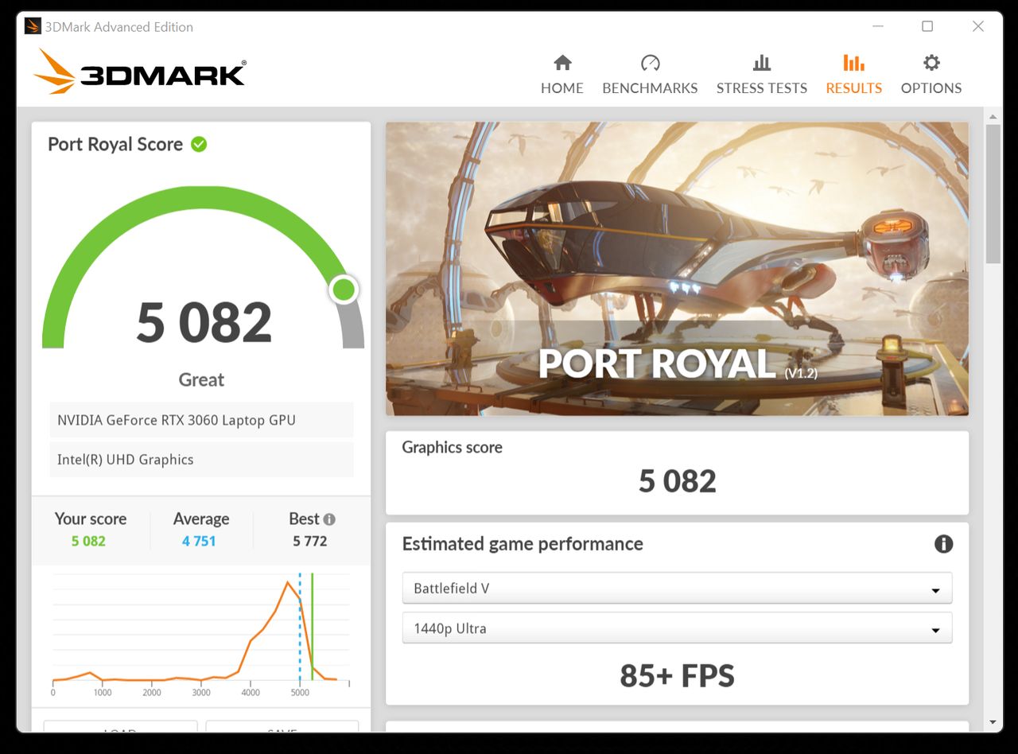The height and width of the screenshot is (754, 1018).
Task: Click the Port Royal banner image
Action: point(677,269)
